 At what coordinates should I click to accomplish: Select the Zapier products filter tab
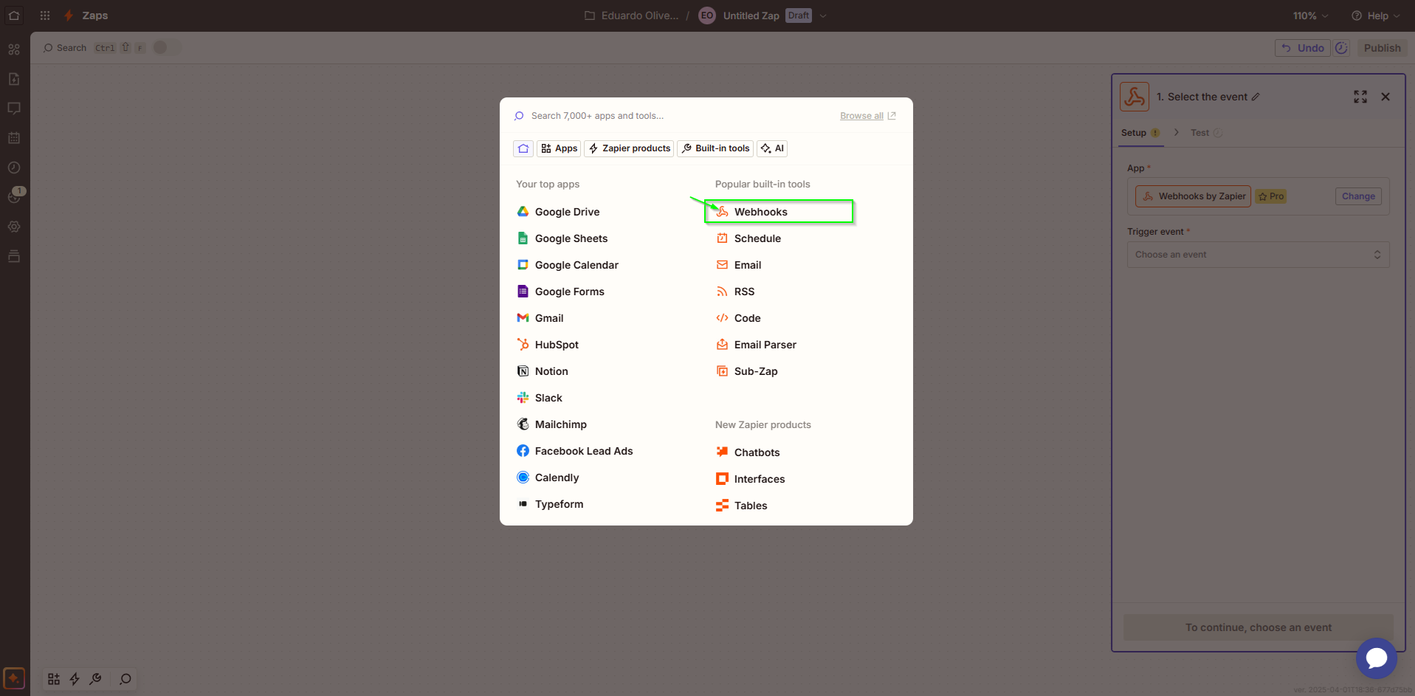click(x=629, y=148)
